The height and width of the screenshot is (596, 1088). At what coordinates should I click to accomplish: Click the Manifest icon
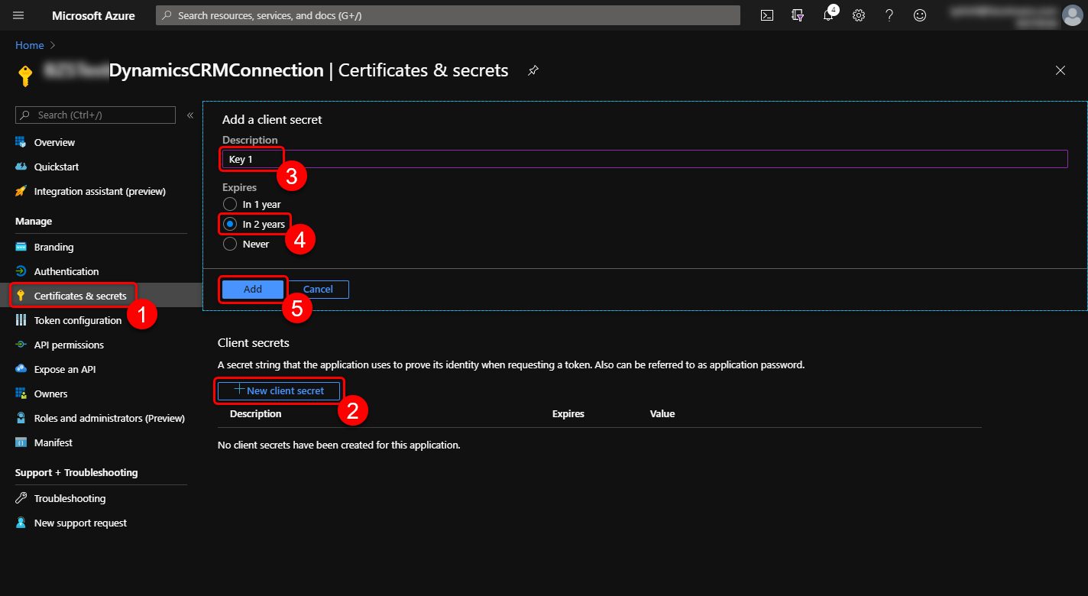coord(21,442)
